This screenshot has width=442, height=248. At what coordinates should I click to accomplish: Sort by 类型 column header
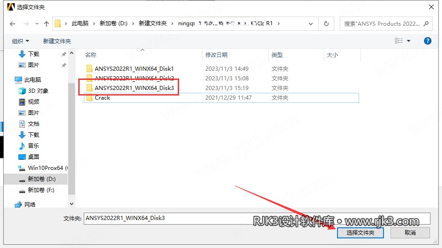click(x=277, y=55)
